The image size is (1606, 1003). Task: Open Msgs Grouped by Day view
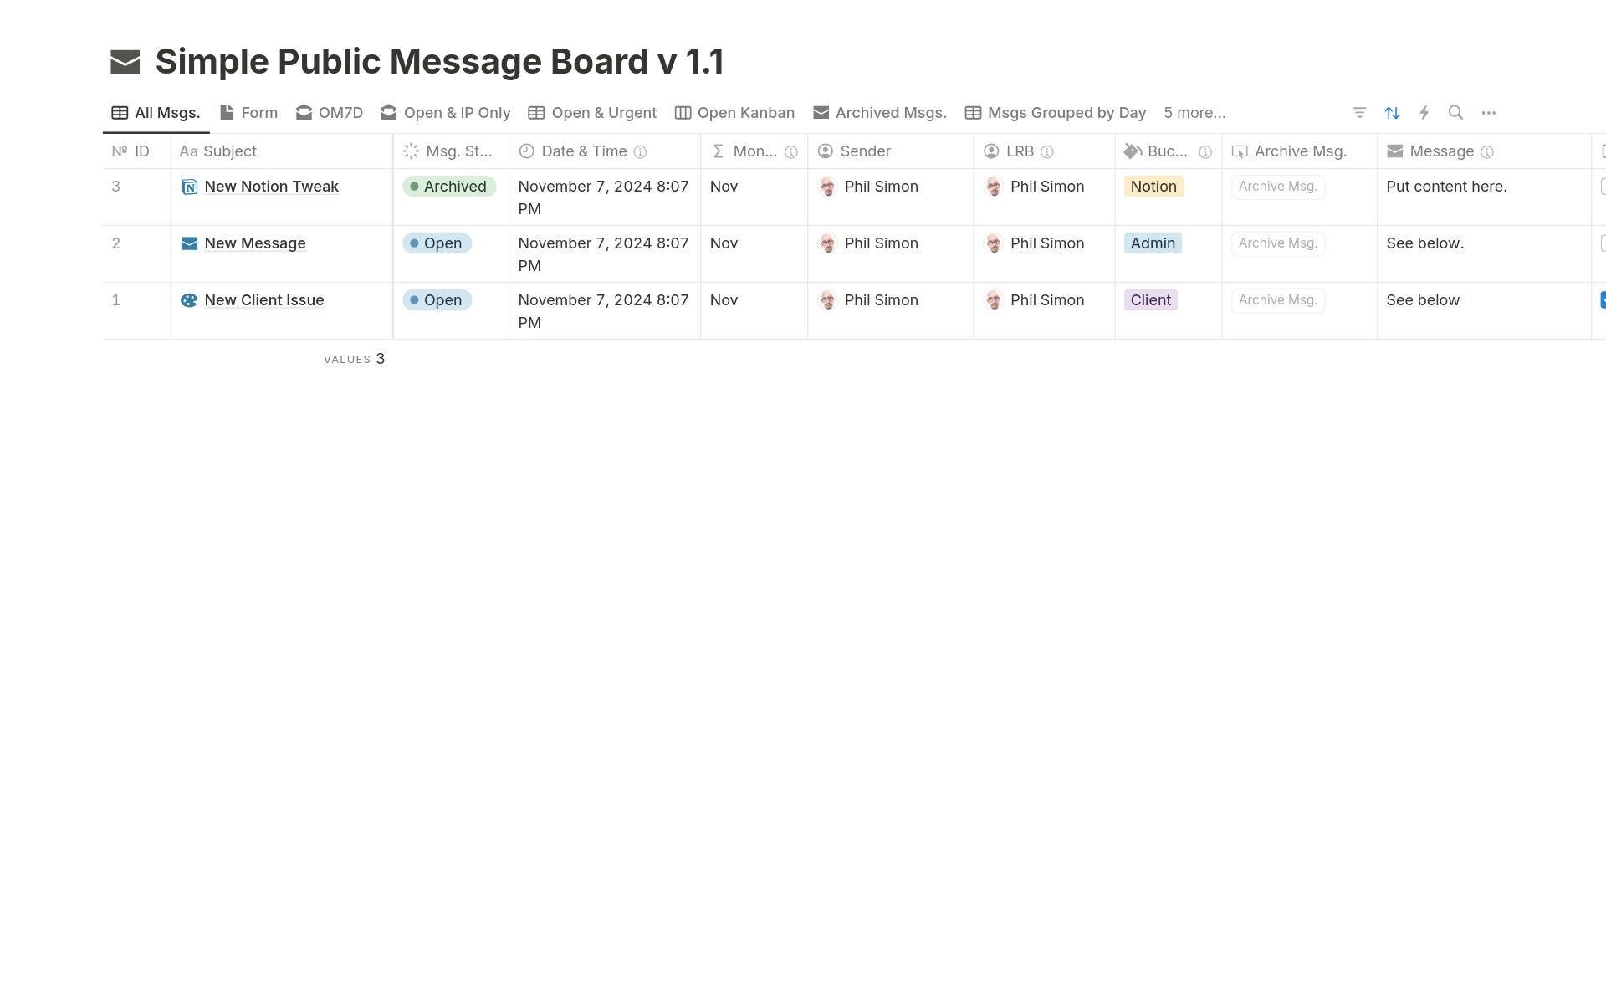[x=1056, y=113]
